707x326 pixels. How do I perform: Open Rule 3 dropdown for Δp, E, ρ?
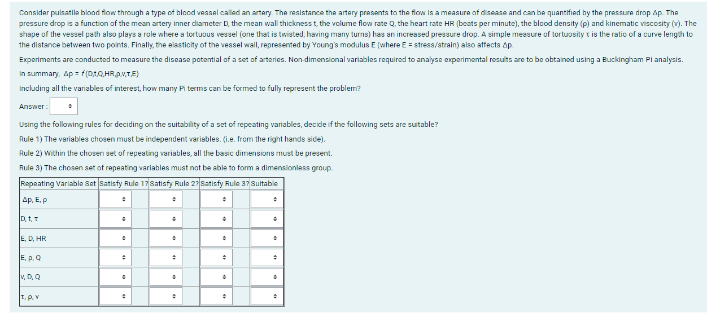pyautogui.click(x=216, y=200)
